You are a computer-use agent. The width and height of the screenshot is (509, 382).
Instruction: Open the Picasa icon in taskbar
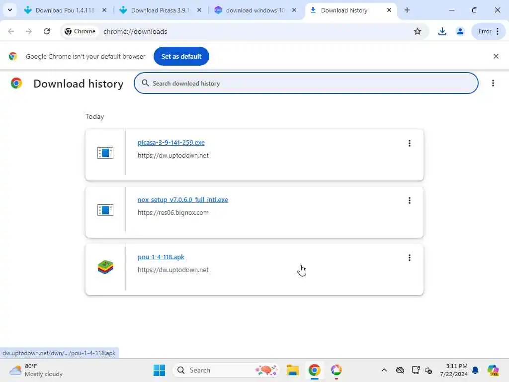pyautogui.click(x=336, y=370)
